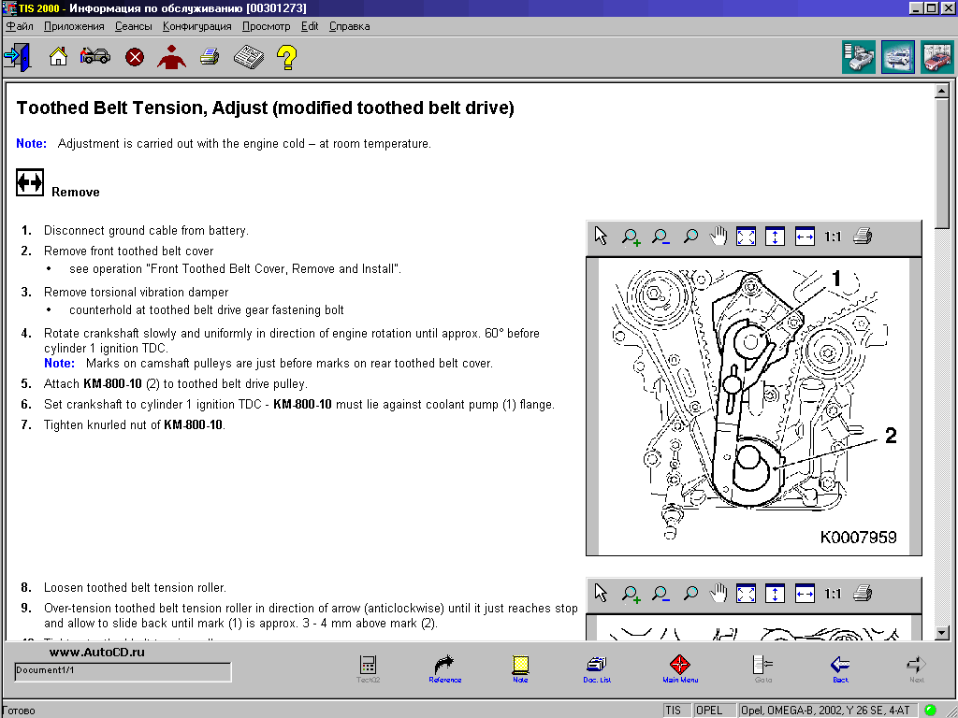Click the Next arrow button
This screenshot has height=718, width=958.
[917, 668]
